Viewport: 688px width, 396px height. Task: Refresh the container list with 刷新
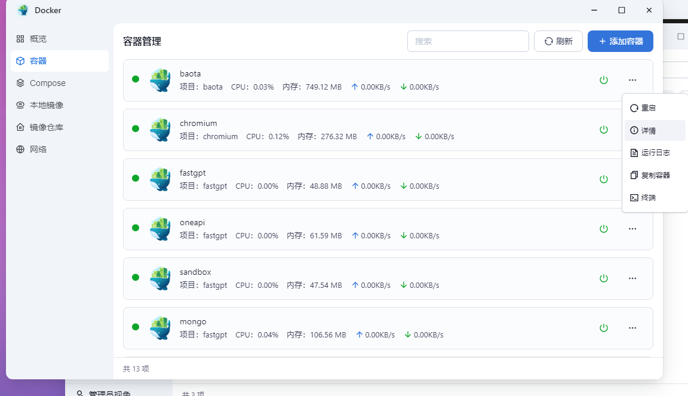coord(558,41)
